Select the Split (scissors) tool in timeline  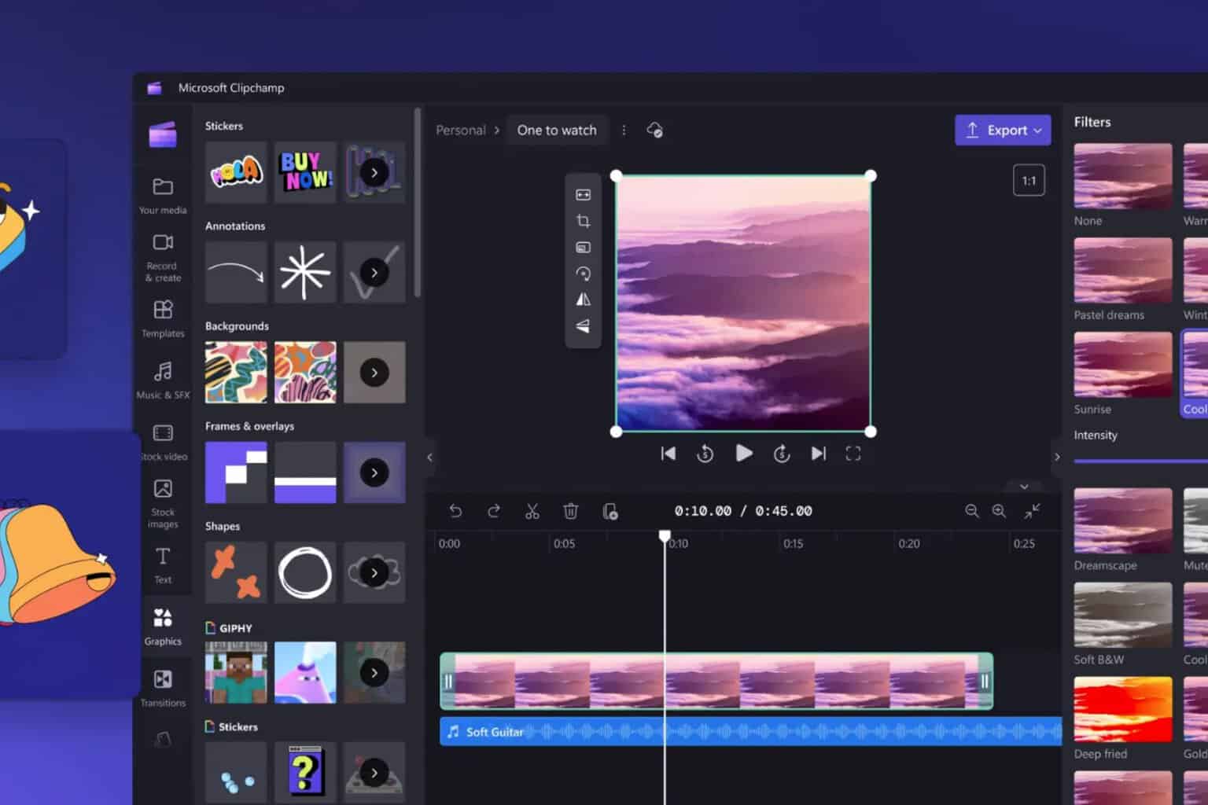pyautogui.click(x=532, y=510)
